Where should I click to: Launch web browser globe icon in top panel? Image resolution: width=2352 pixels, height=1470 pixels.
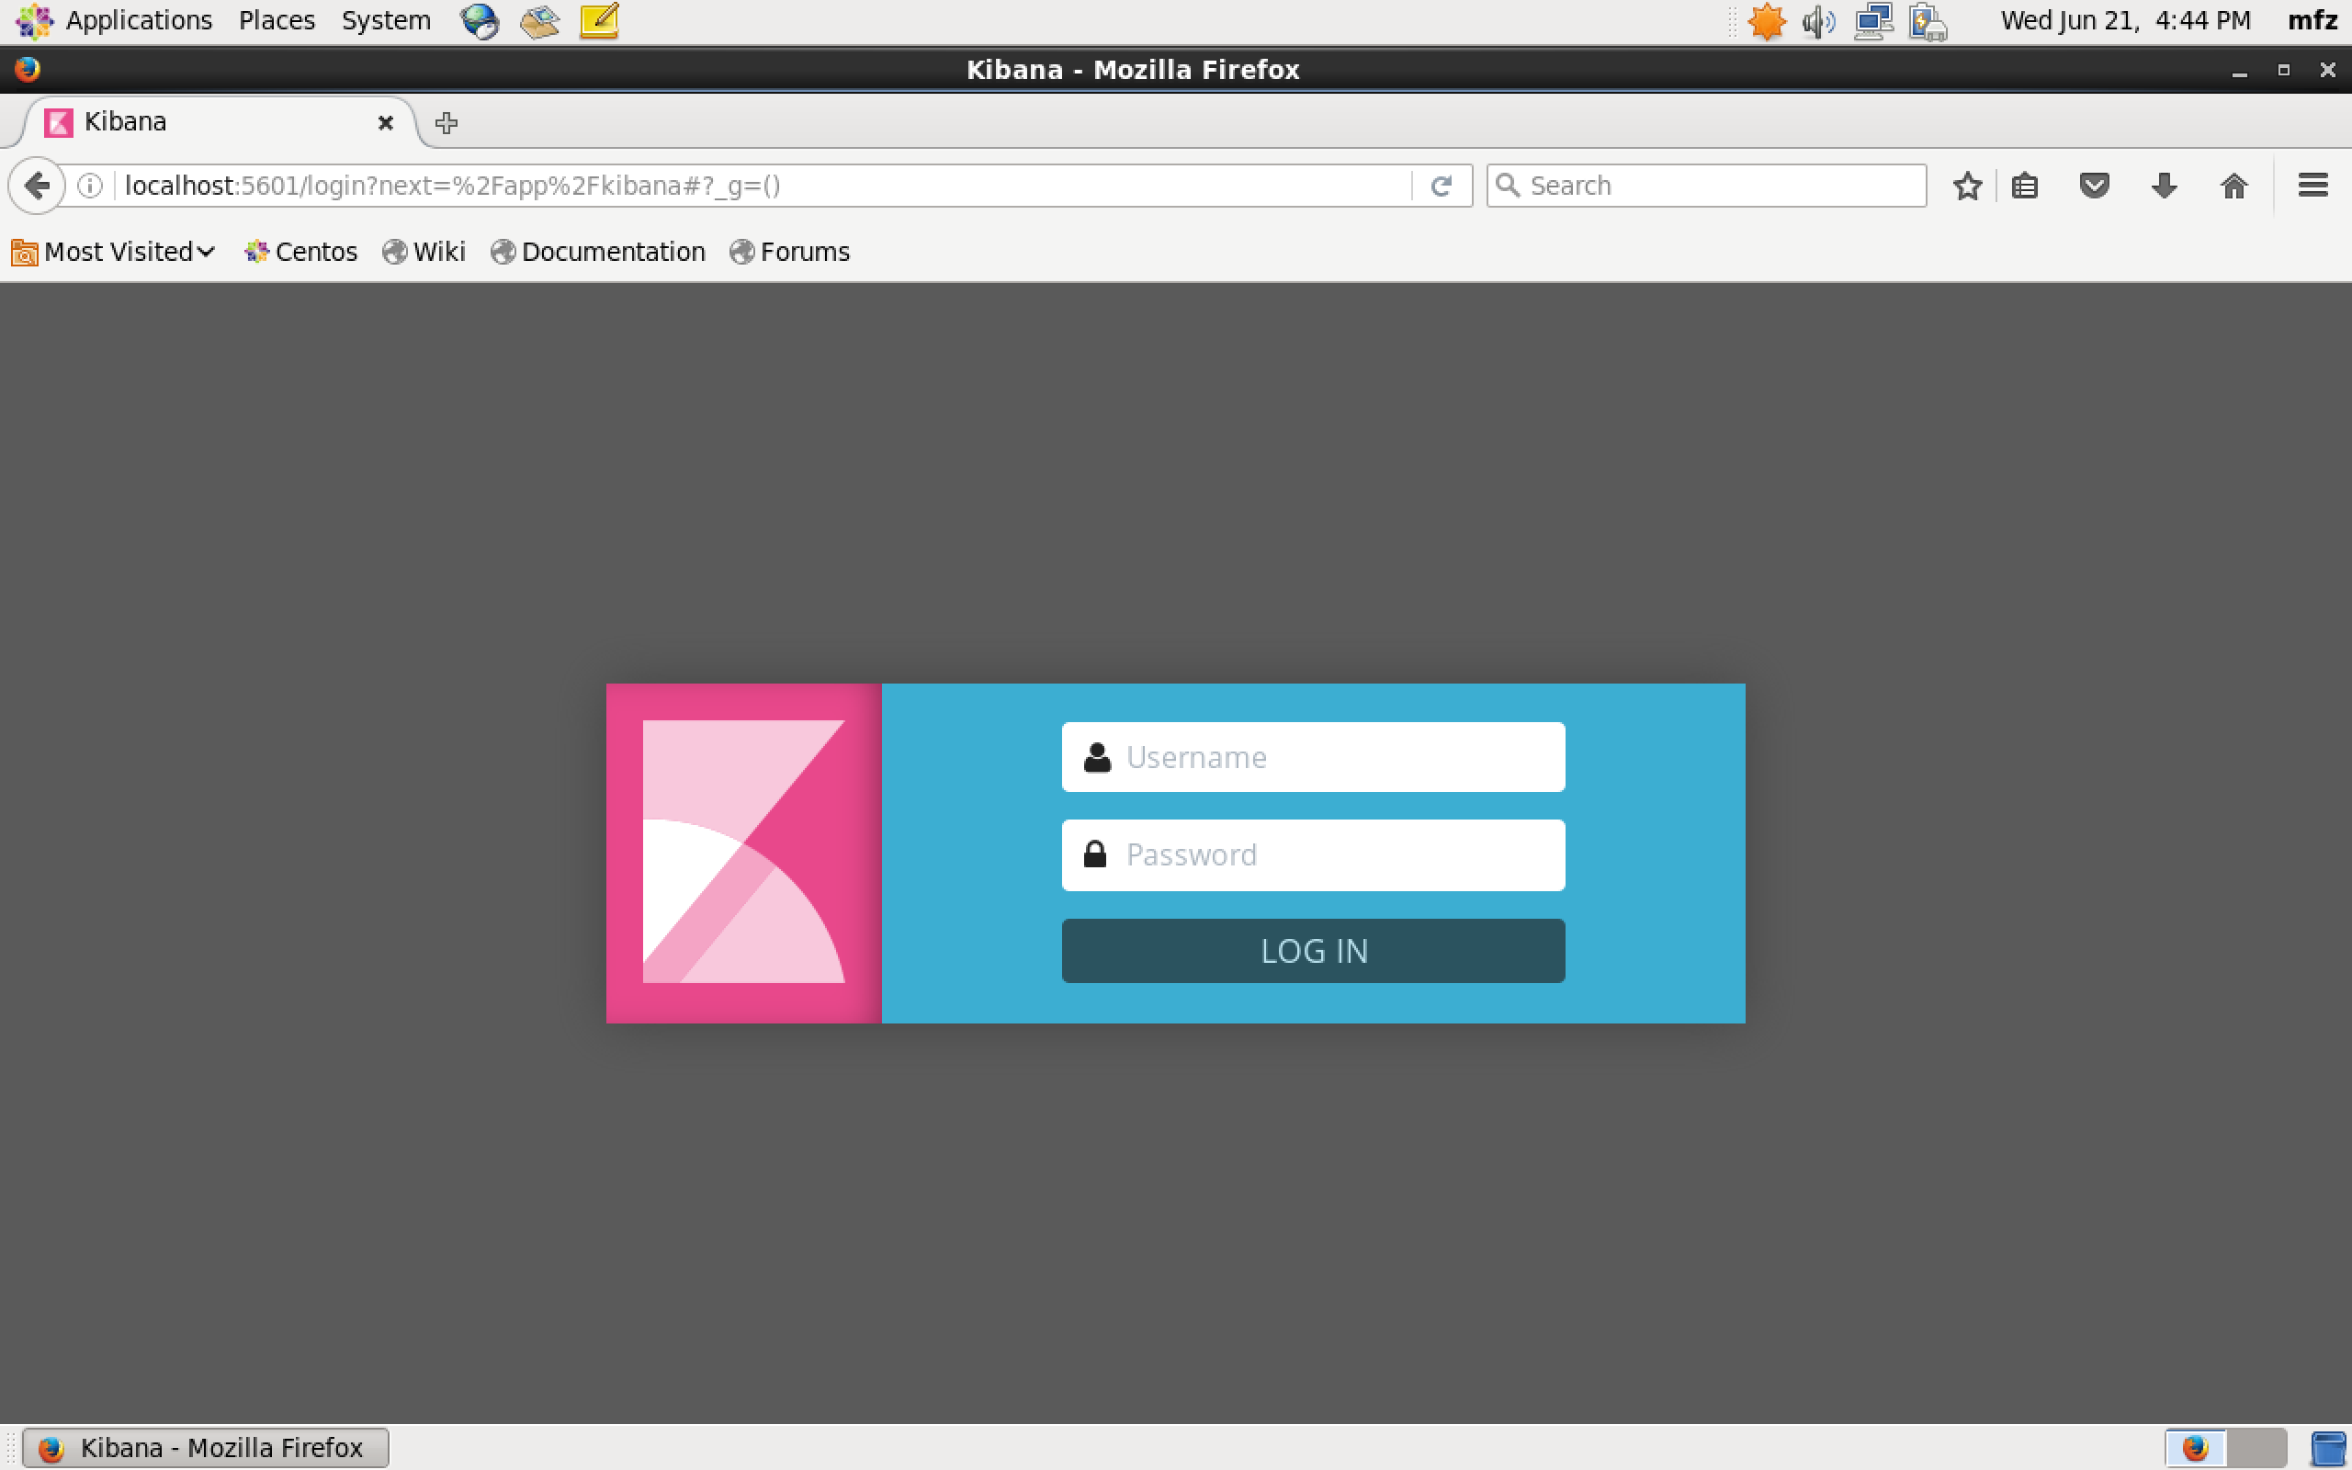coord(480,20)
